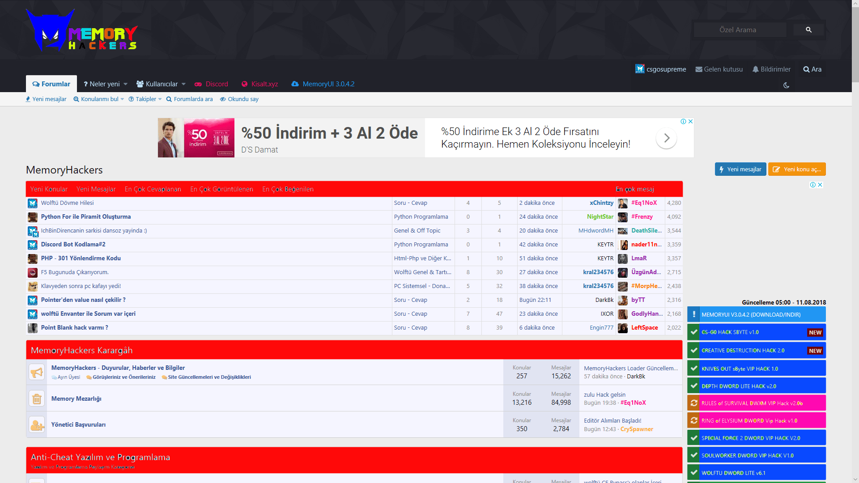Click the ad arrow next button
The width and height of the screenshot is (859, 483).
666,138
